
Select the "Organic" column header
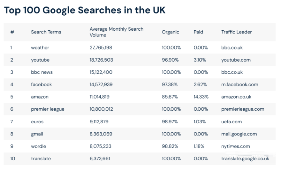tap(170, 32)
